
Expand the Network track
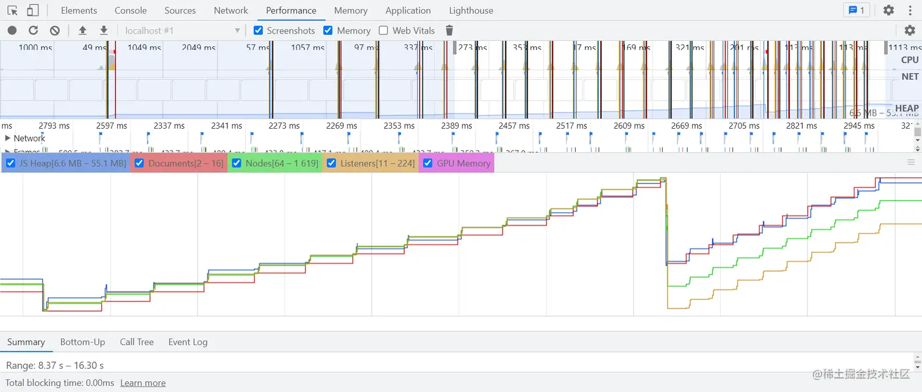click(x=8, y=138)
